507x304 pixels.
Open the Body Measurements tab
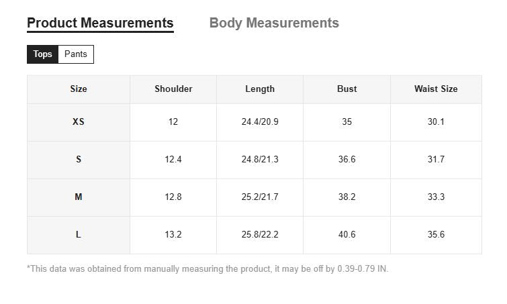(274, 23)
